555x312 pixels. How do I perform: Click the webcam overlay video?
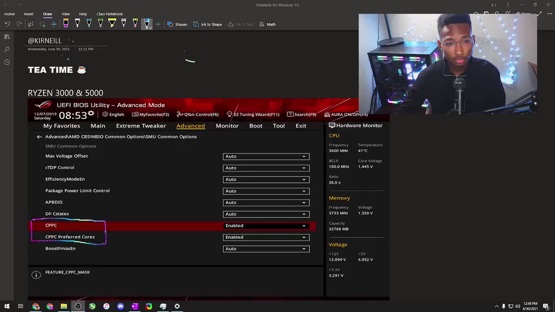coord(447,63)
